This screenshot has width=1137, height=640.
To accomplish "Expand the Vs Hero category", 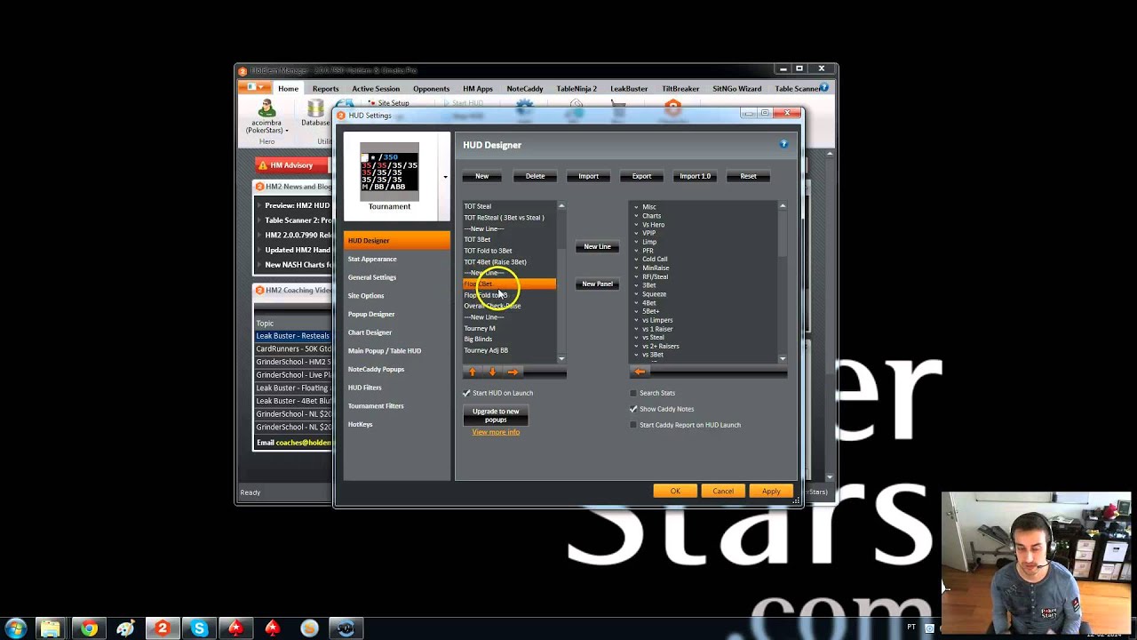I will 636,225.
